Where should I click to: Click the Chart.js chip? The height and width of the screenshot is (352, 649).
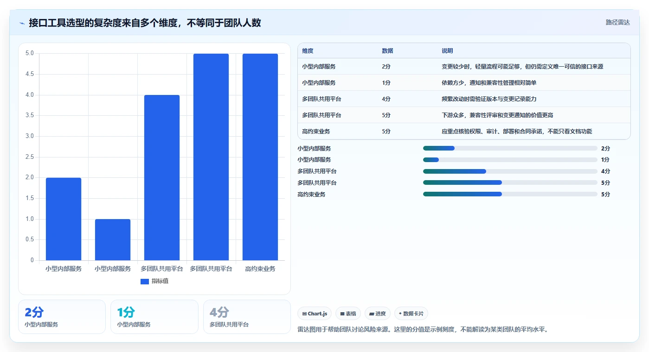315,314
